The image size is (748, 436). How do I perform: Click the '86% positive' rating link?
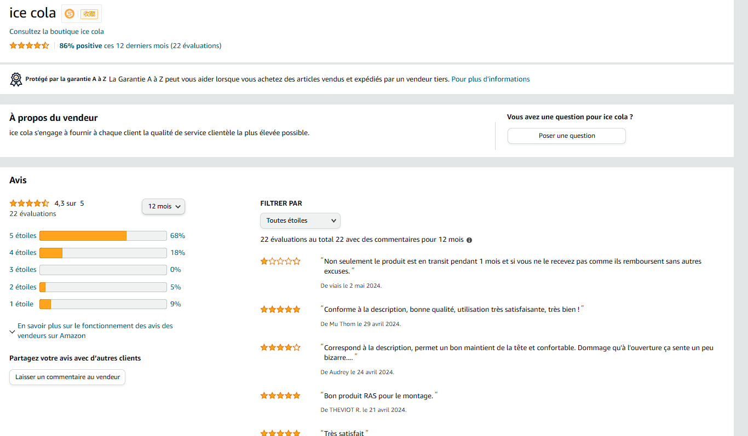click(x=80, y=46)
